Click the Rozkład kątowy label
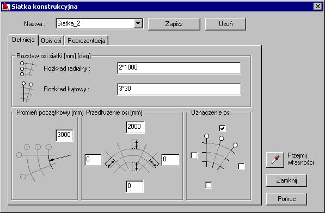 click(66, 89)
